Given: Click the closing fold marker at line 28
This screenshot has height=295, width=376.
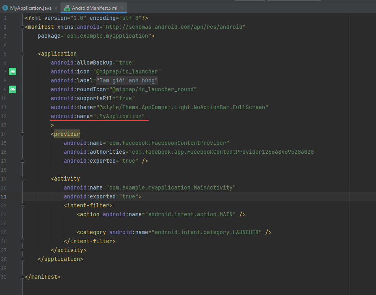Looking at the screenshot, I should (x=22, y=259).
